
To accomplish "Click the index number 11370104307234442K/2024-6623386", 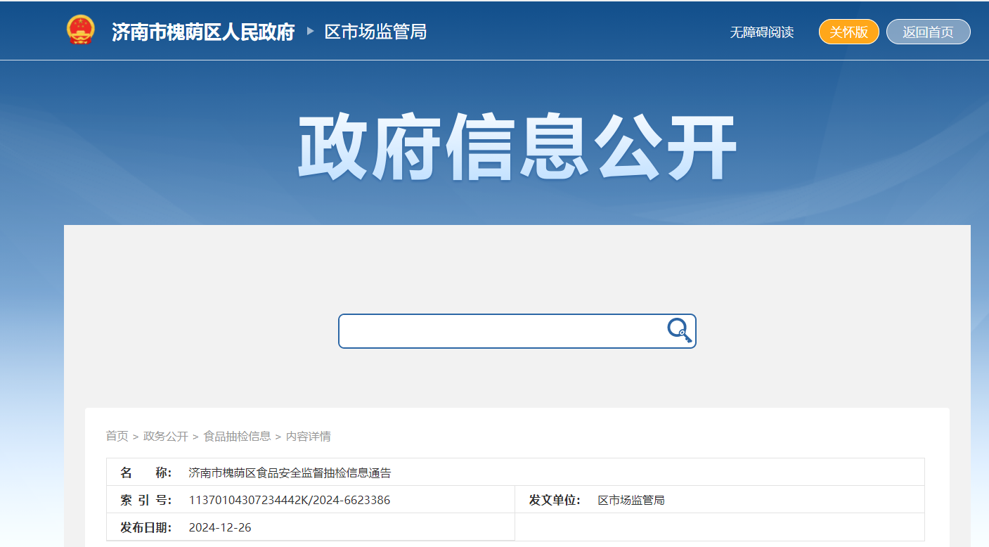I will 290,501.
